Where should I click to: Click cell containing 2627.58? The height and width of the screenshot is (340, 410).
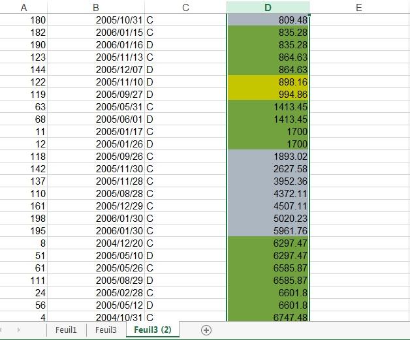[x=268, y=169]
